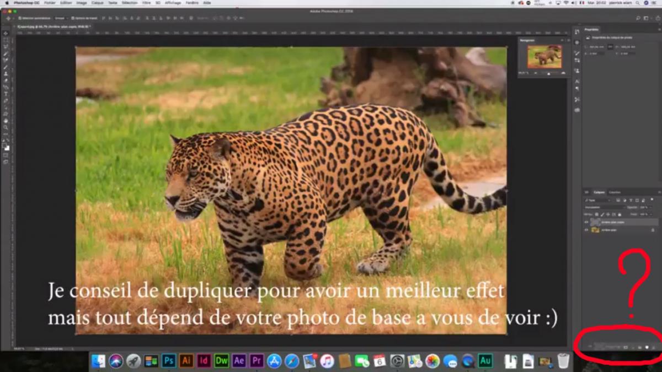Enable the Sélection automatique checkbox

(x=19, y=18)
